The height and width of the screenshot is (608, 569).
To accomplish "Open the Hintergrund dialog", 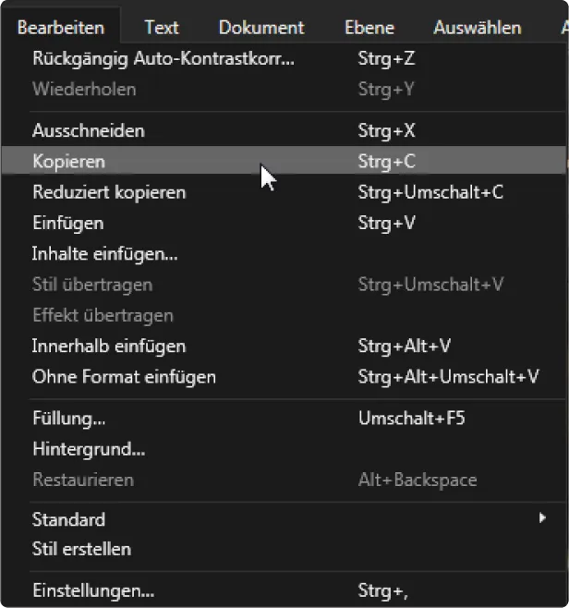I will tap(89, 450).
